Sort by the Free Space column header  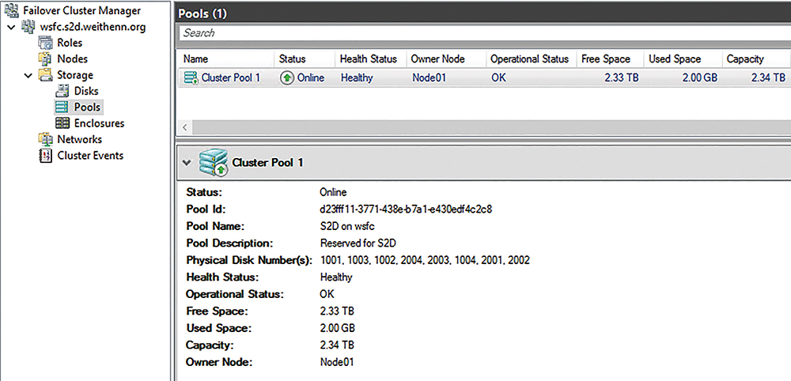[x=609, y=59]
